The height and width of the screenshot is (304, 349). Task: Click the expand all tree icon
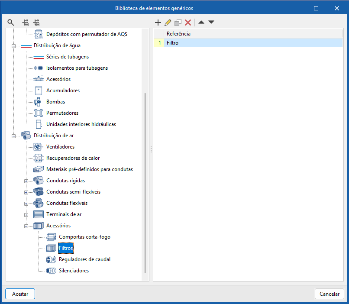(x=26, y=22)
